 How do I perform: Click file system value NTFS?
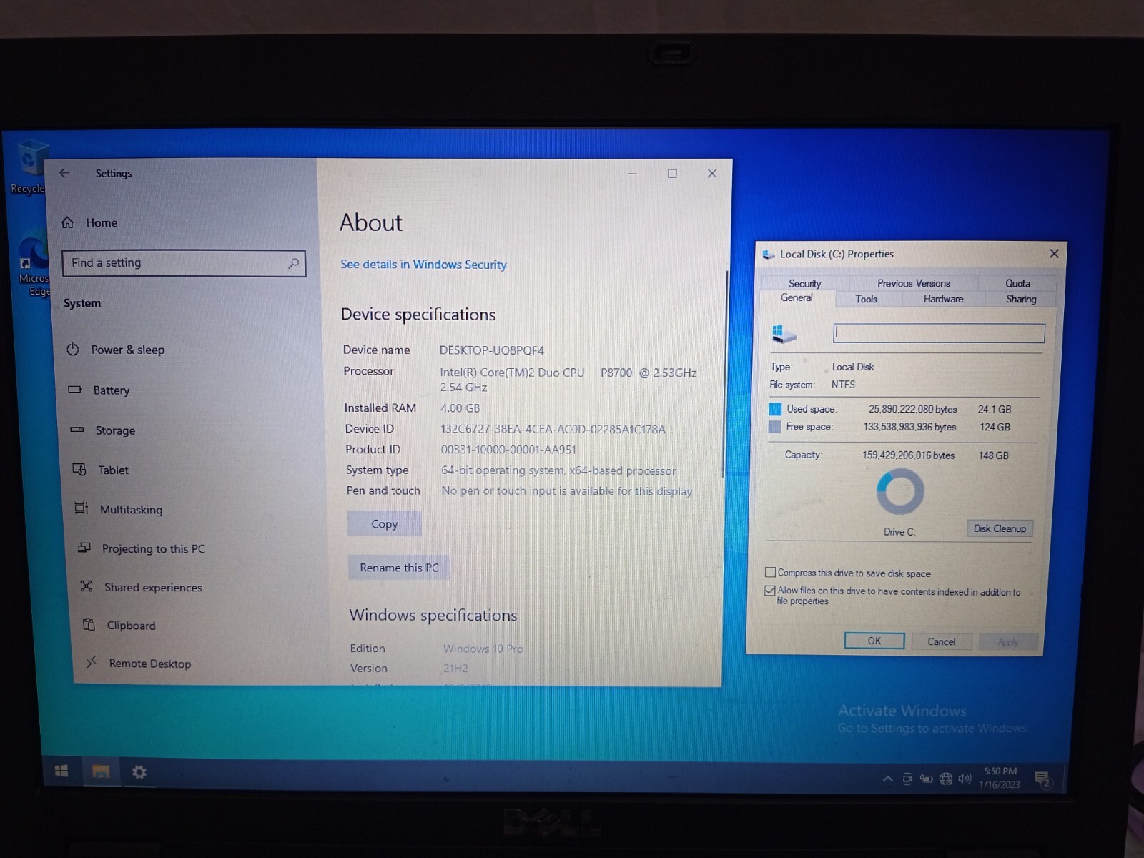pyautogui.click(x=843, y=384)
